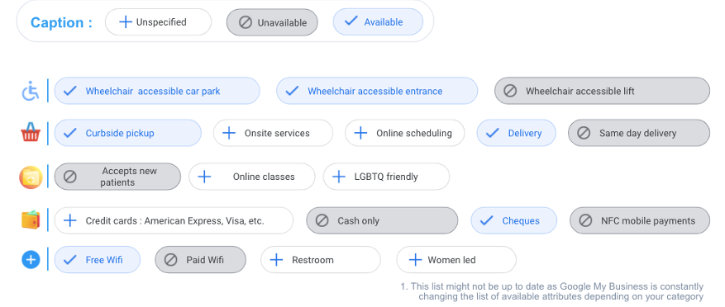
Task: Select the Accepts new patients chip
Action: tap(117, 177)
